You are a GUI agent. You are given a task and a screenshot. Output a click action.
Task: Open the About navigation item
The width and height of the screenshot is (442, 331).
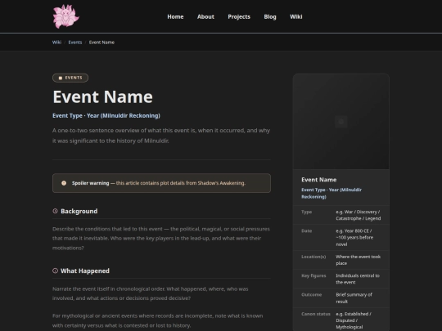205,16
